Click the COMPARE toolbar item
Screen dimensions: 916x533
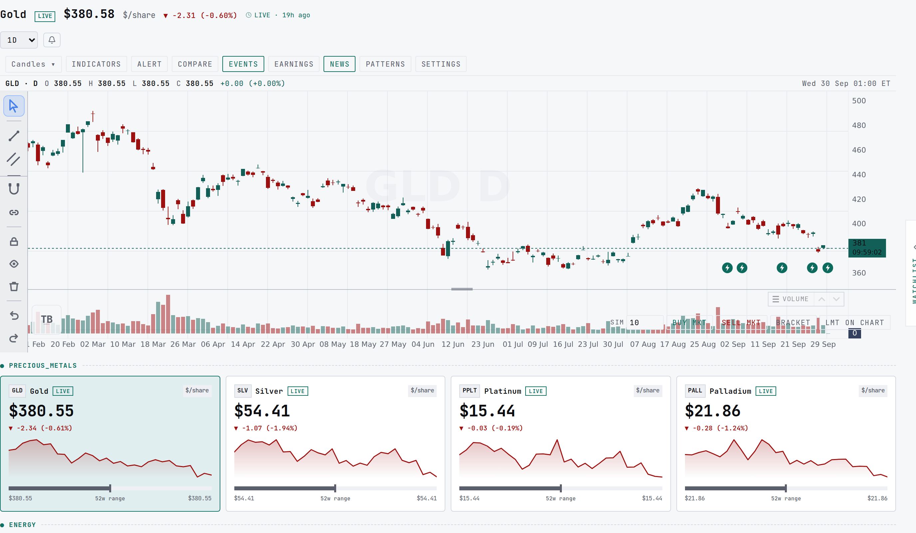[195, 64]
